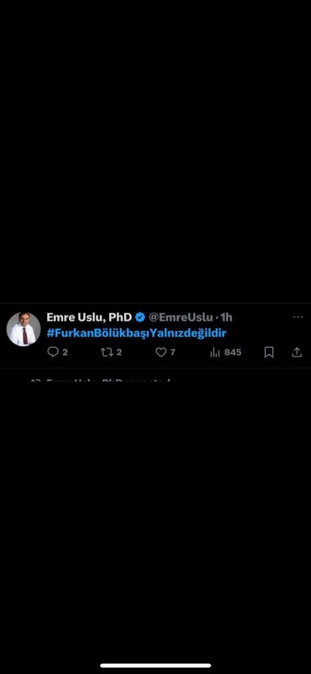Open the @EmreUslu handle link

[180, 317]
